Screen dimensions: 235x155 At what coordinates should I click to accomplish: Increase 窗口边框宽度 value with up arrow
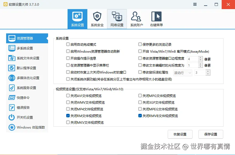pyautogui.click(x=200, y=58)
